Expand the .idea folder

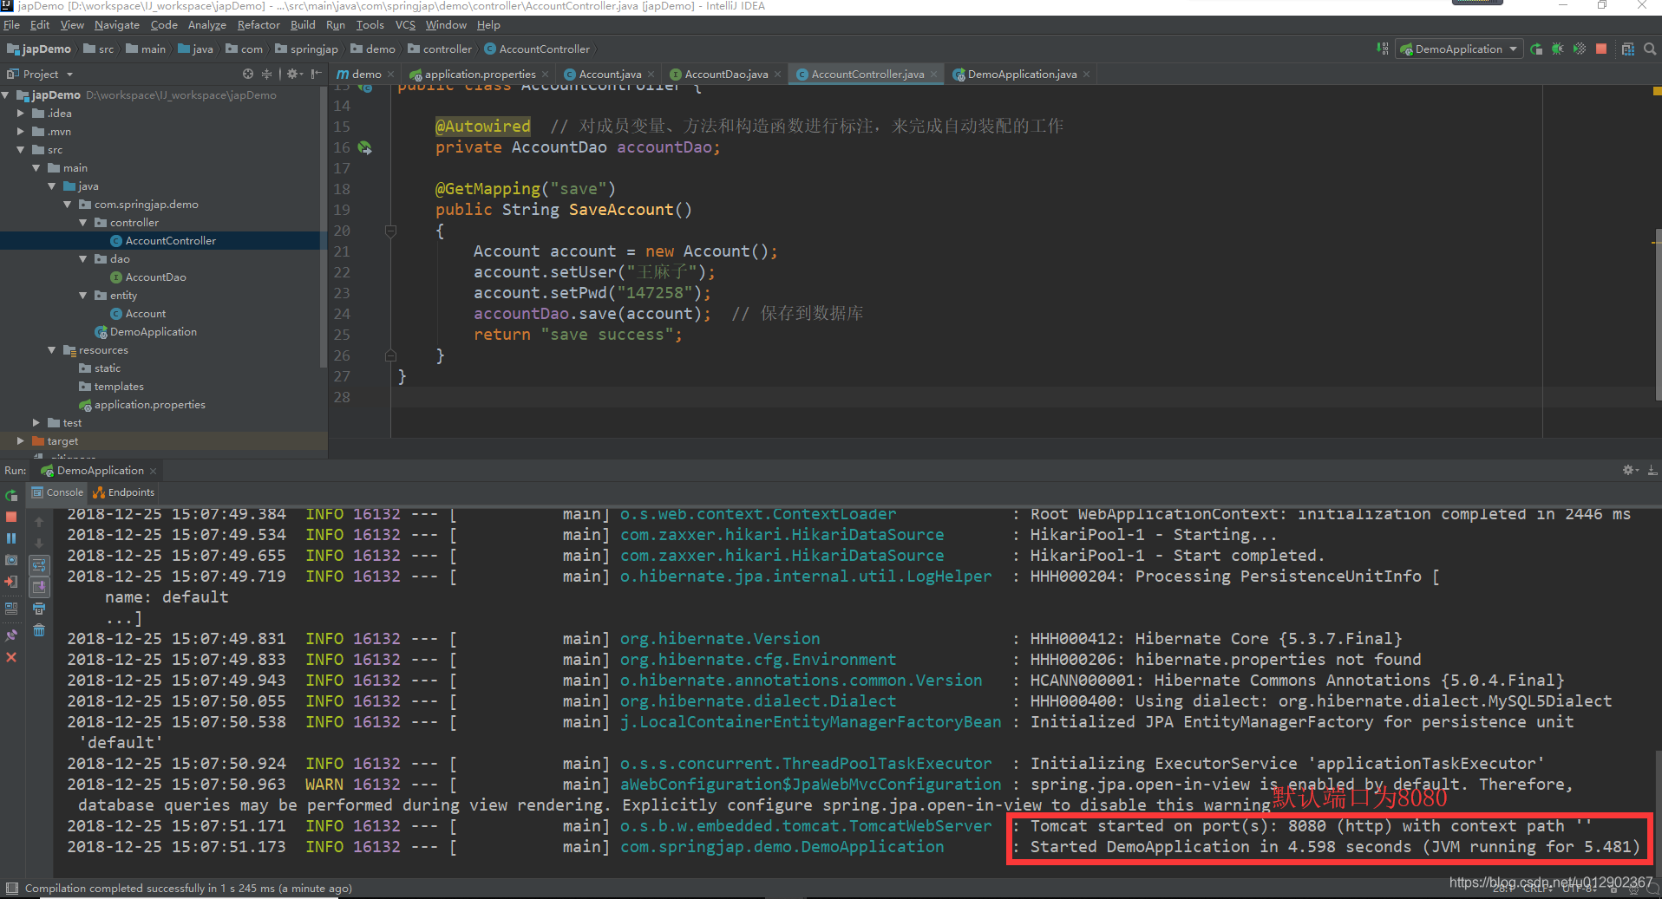pos(21,114)
